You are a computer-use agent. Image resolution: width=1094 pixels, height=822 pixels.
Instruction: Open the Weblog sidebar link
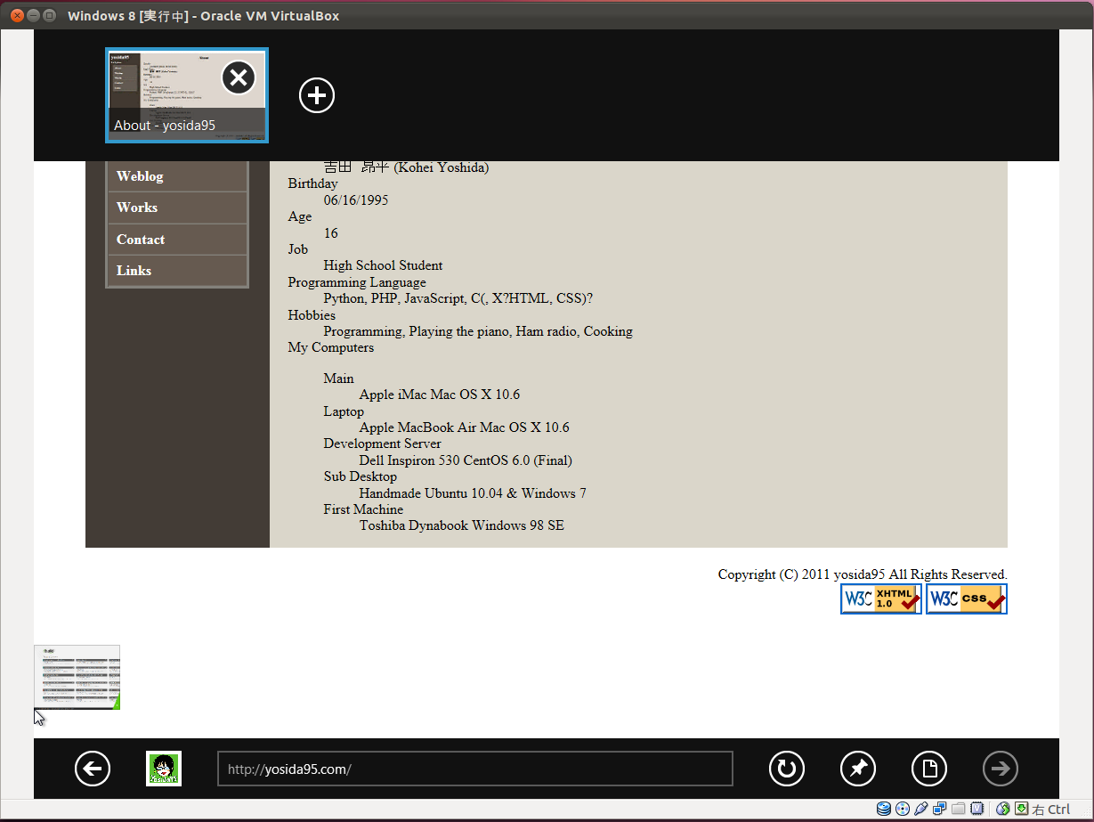[140, 176]
